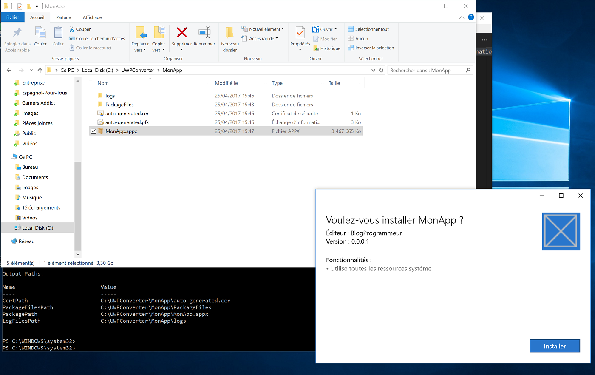Screen dimensions: 595x375
Task: Click Sélectionner tout in the ribbon
Action: point(368,29)
